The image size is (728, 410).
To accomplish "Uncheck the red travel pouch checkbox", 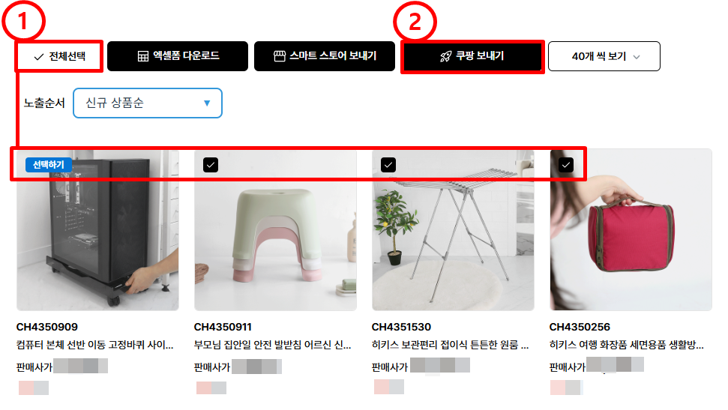I will (565, 165).
